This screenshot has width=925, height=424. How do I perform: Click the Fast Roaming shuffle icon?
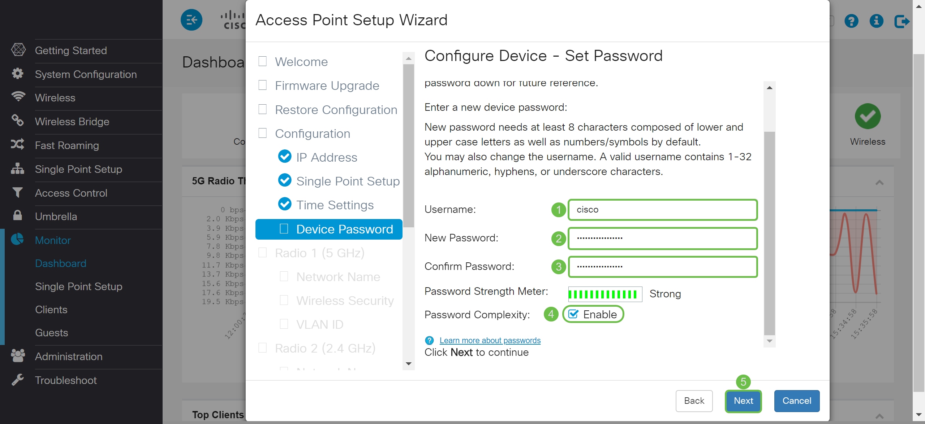point(18,145)
